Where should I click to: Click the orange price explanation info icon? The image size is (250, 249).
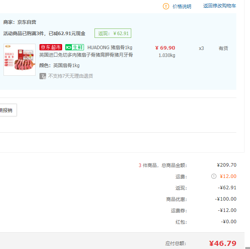tap(166, 6)
